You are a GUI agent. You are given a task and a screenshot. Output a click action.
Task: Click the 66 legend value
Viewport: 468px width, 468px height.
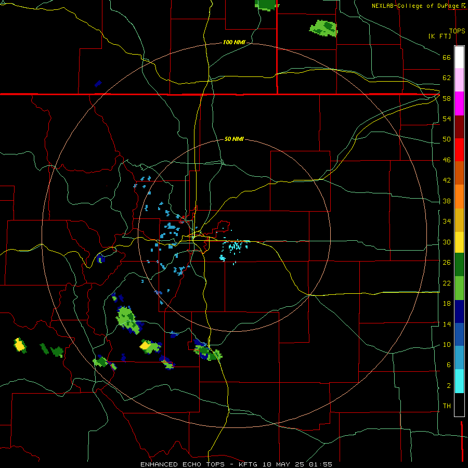point(447,57)
